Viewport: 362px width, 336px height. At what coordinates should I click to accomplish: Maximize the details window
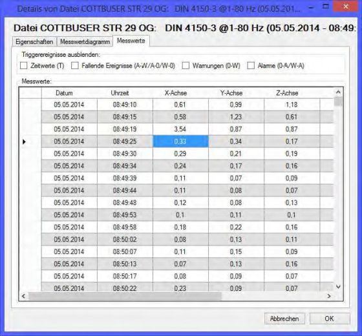click(x=326, y=6)
